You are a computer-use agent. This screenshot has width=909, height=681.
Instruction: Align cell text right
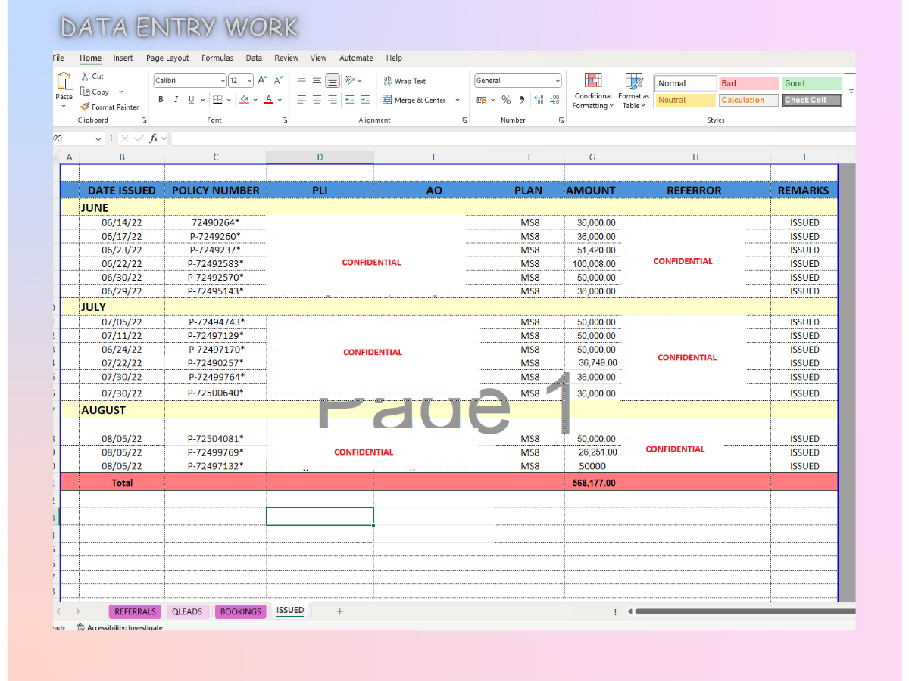332,99
